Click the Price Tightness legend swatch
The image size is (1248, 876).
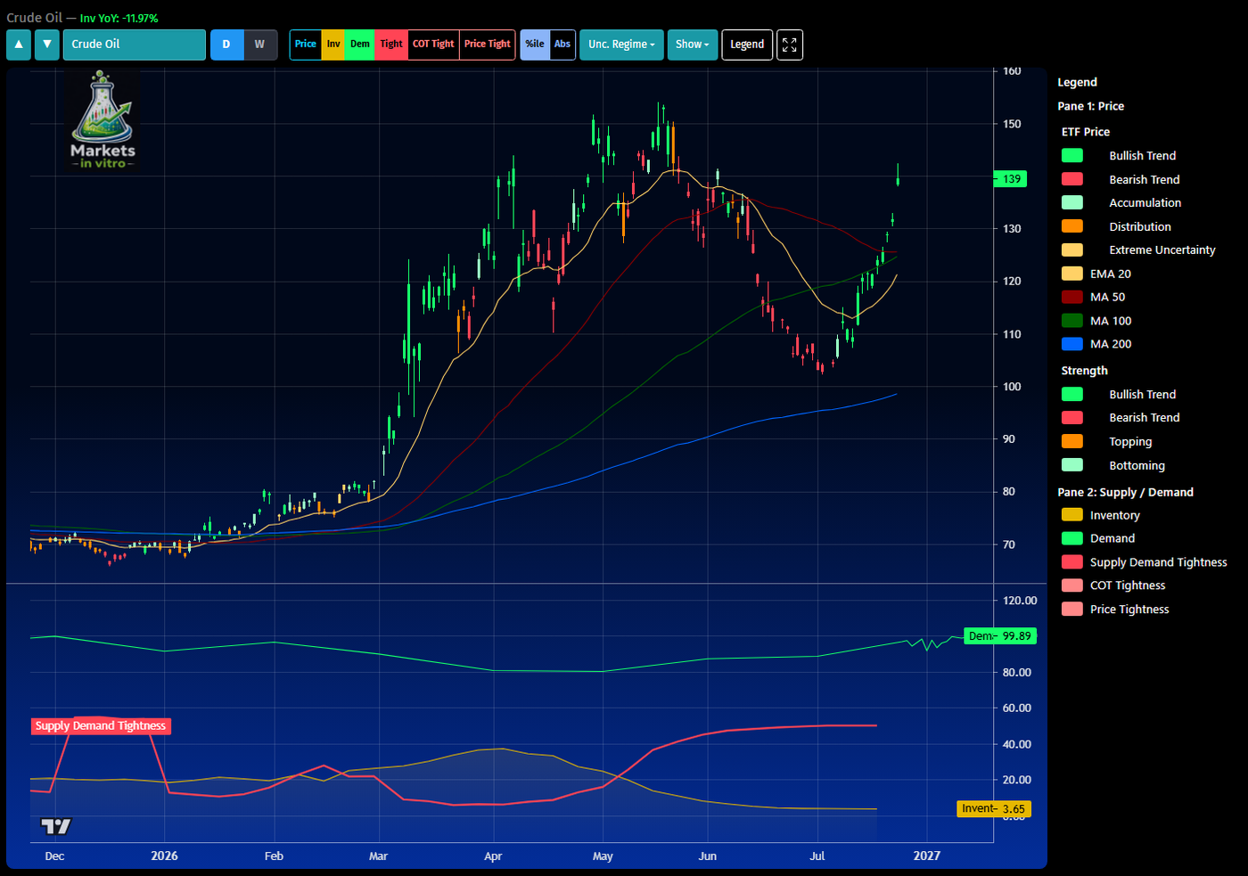click(x=1072, y=610)
